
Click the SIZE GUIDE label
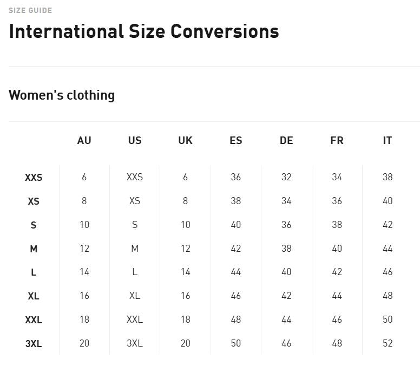(30, 10)
